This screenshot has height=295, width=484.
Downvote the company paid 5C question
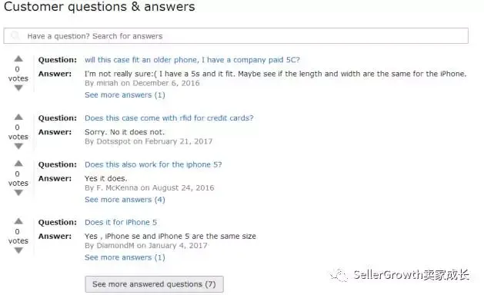(x=18, y=88)
